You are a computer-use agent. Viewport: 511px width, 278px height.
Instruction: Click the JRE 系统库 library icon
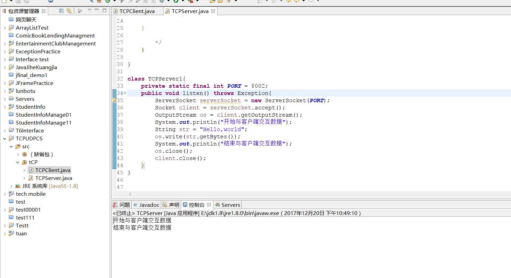pyautogui.click(x=18, y=186)
